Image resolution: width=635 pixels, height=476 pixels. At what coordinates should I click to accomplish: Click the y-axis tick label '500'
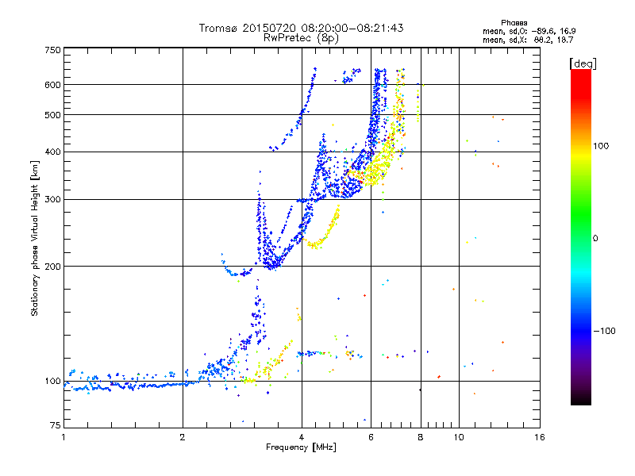pyautogui.click(x=52, y=115)
